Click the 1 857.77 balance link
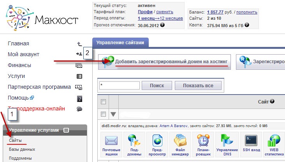This screenshot has width=285, height=162. tap(215, 12)
